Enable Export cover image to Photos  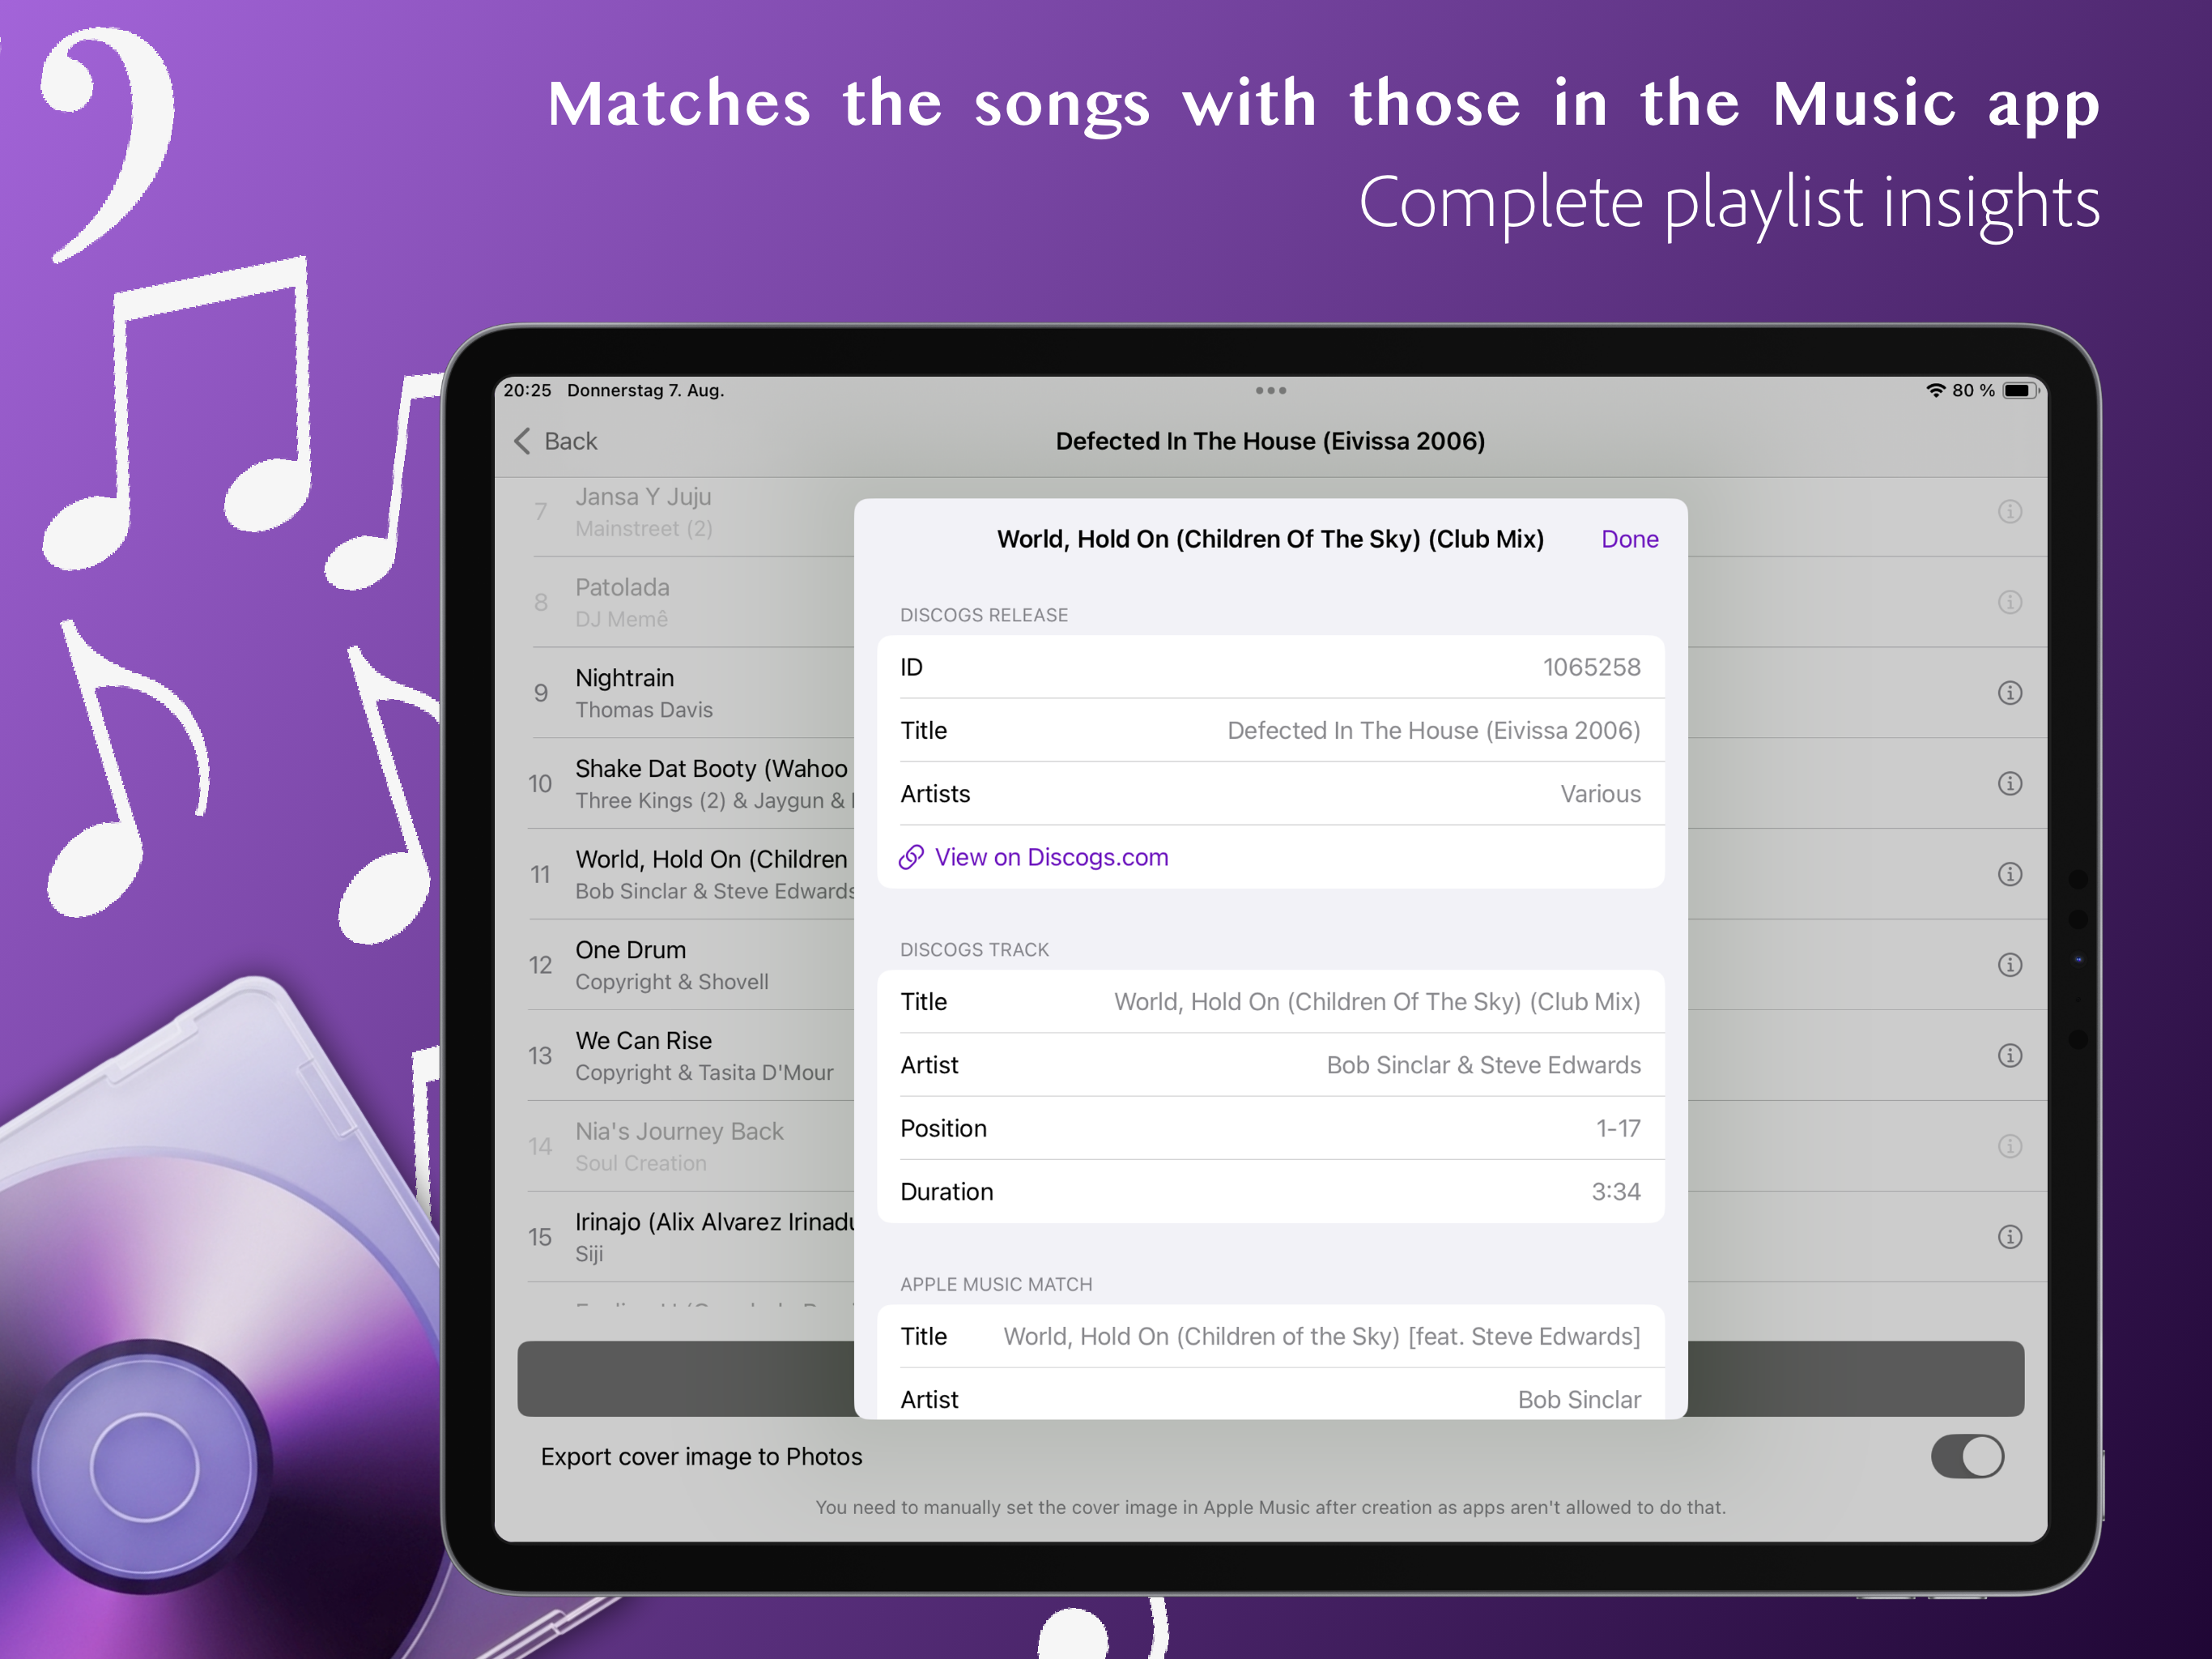[x=1968, y=1456]
